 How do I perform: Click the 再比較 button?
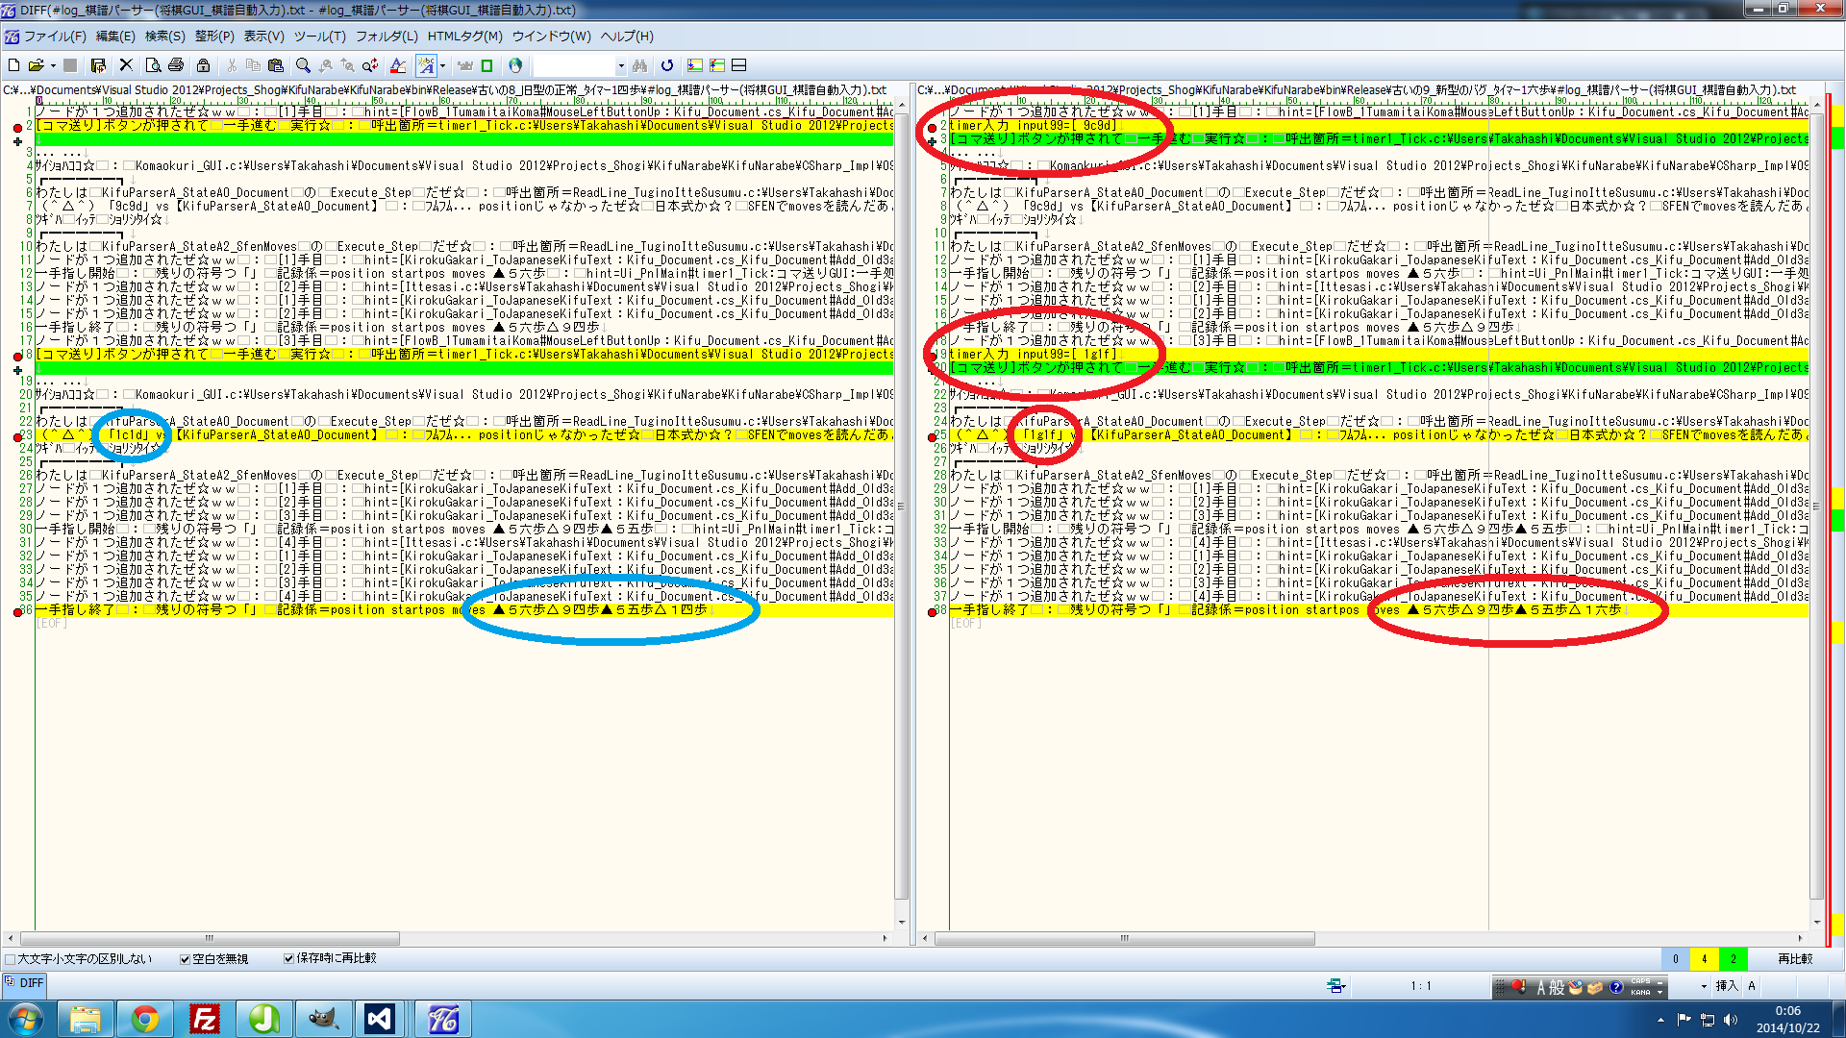(1794, 959)
